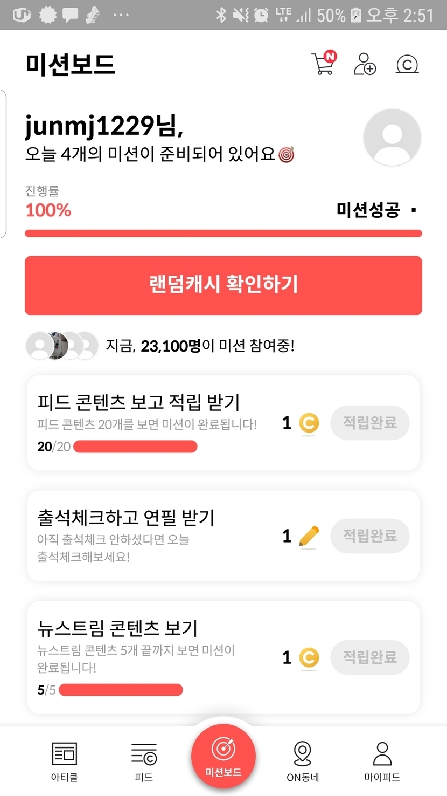Open the cash coin icon in header
Screen dimensions: 447x796
point(407,65)
